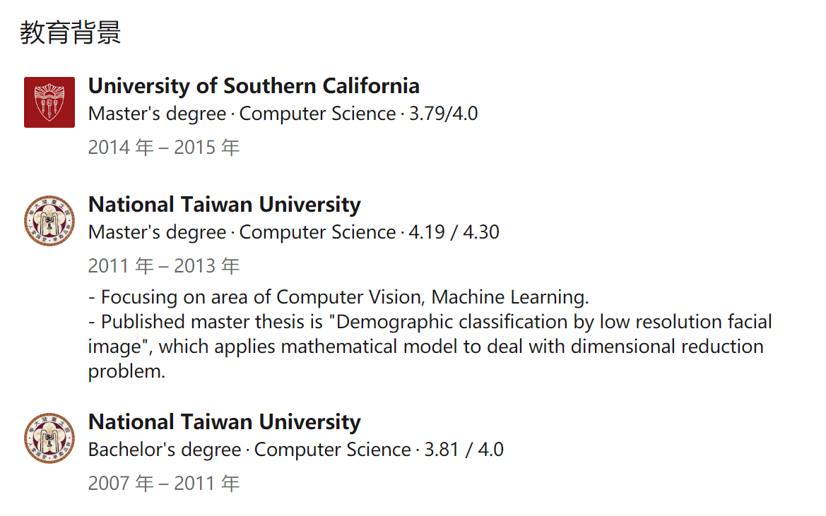Open the University of Southern California school link
Screen dimensions: 826x516
coord(254,86)
